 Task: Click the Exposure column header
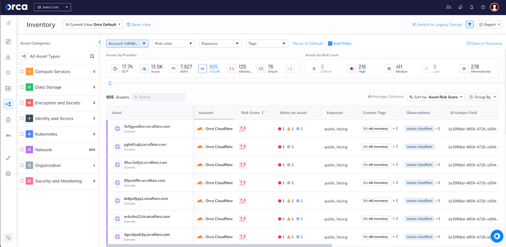334,113
